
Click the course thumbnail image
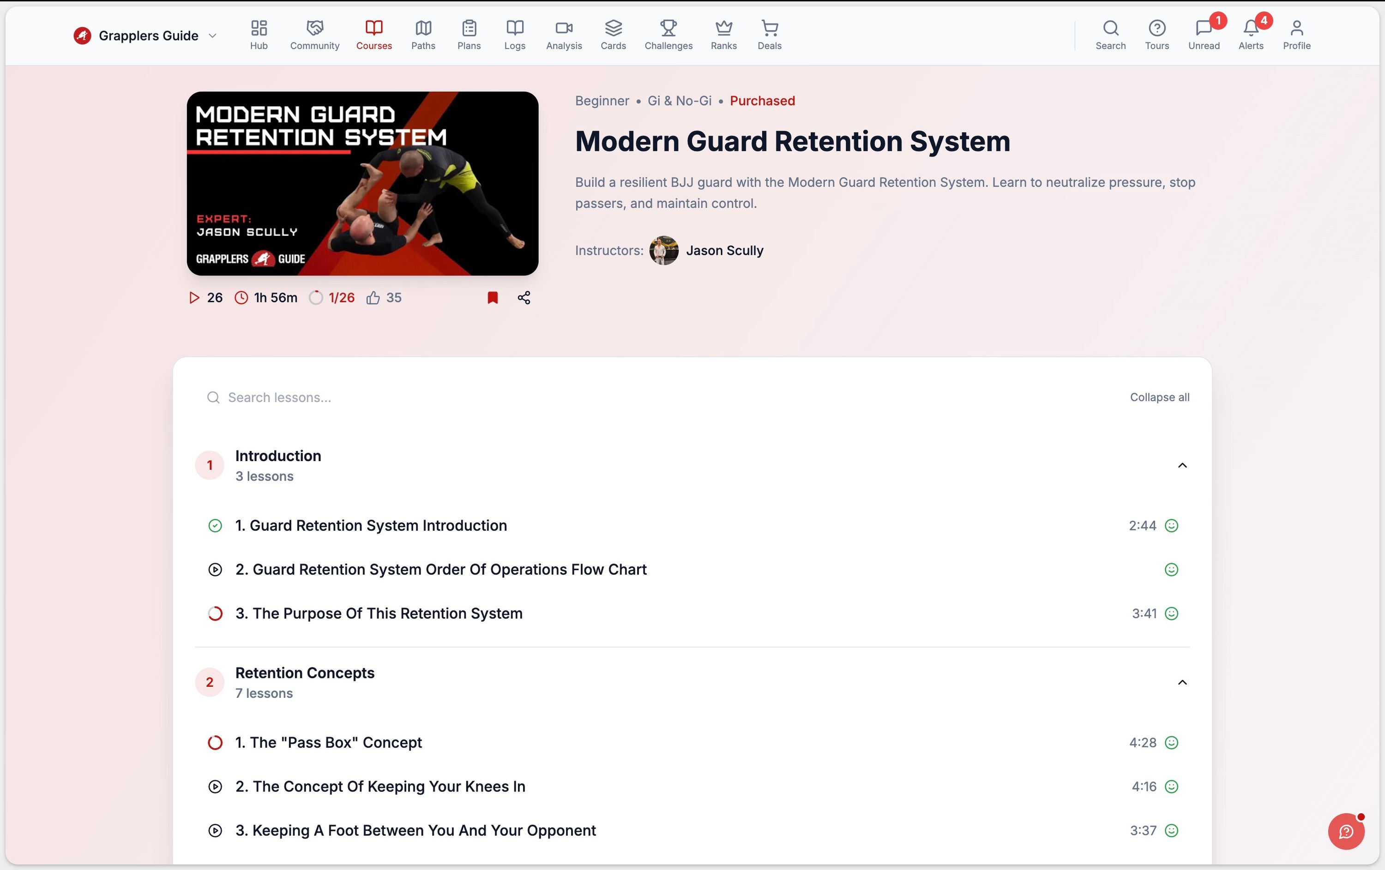coord(362,183)
